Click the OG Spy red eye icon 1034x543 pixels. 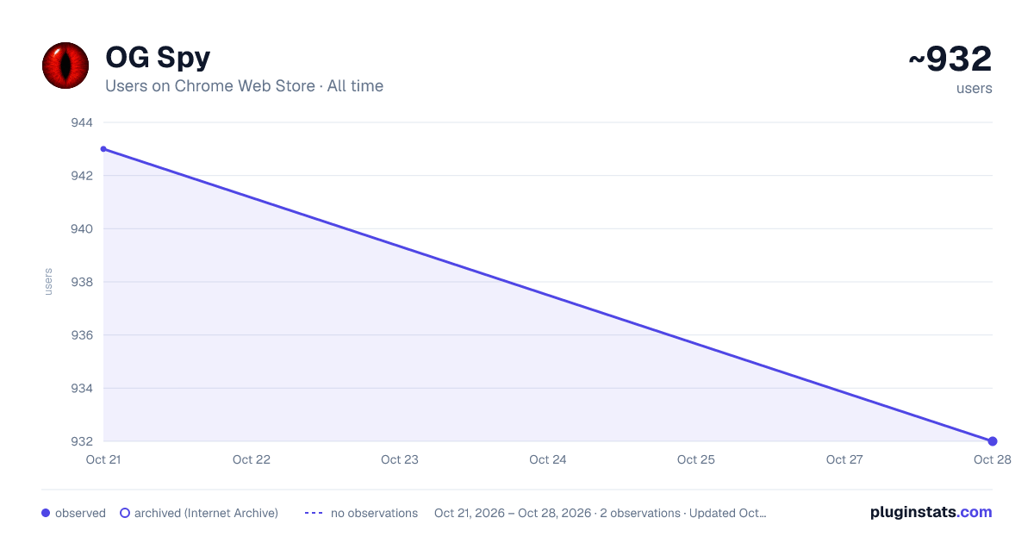tap(65, 65)
